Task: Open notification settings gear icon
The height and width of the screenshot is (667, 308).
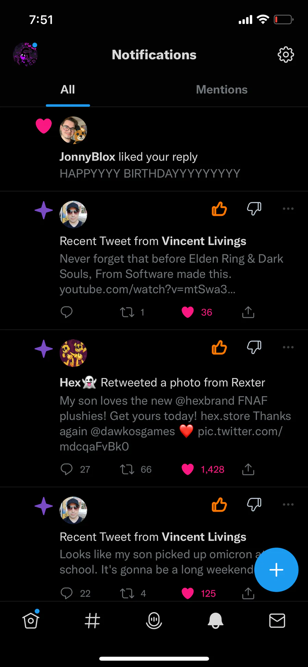Action: point(286,54)
